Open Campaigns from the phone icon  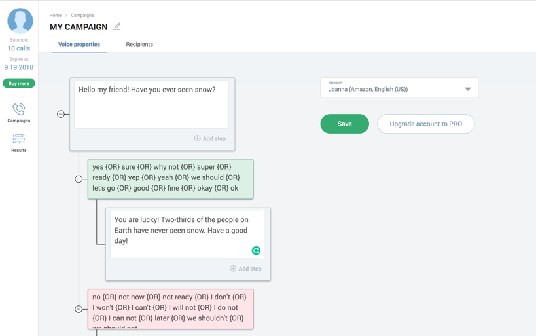pos(19,109)
